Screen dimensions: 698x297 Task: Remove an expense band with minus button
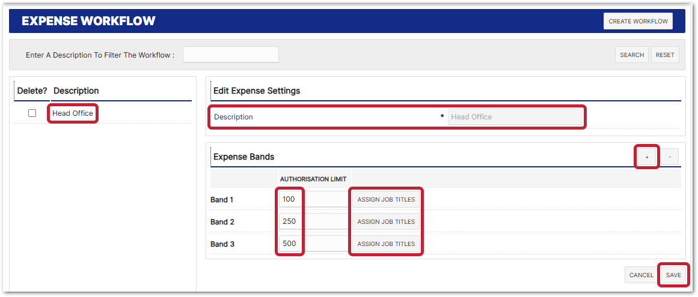click(670, 157)
